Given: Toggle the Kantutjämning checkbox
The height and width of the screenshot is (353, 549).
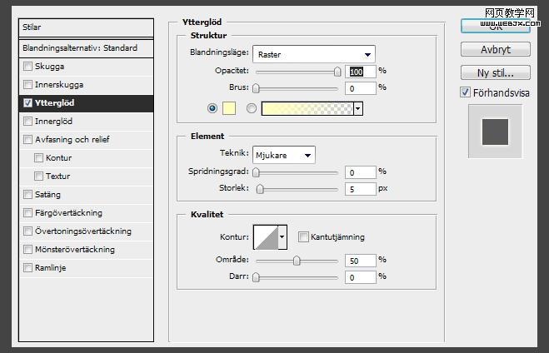Looking at the screenshot, I should (303, 236).
